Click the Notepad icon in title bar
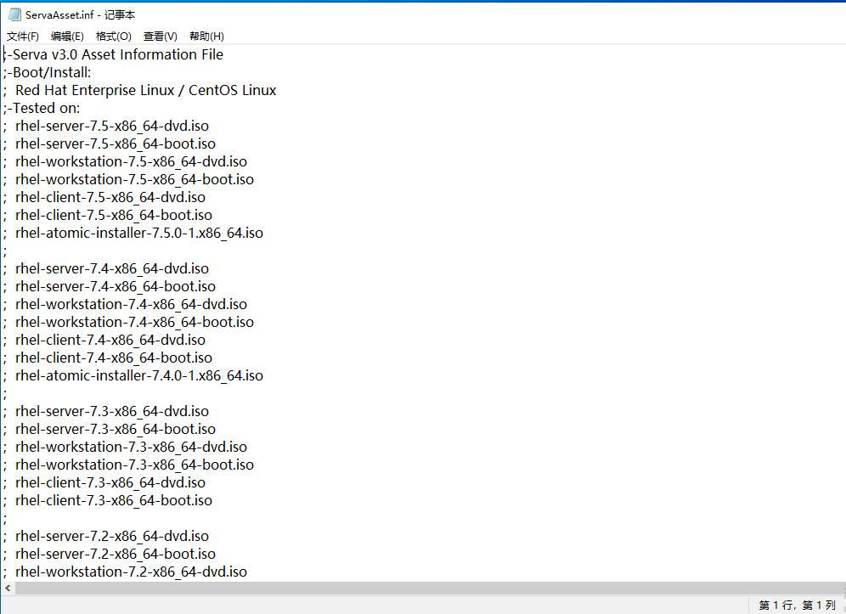This screenshot has height=614, width=846. pos(14,14)
